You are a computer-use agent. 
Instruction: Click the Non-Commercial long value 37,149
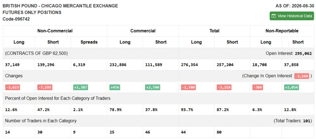pyautogui.click(x=12, y=65)
